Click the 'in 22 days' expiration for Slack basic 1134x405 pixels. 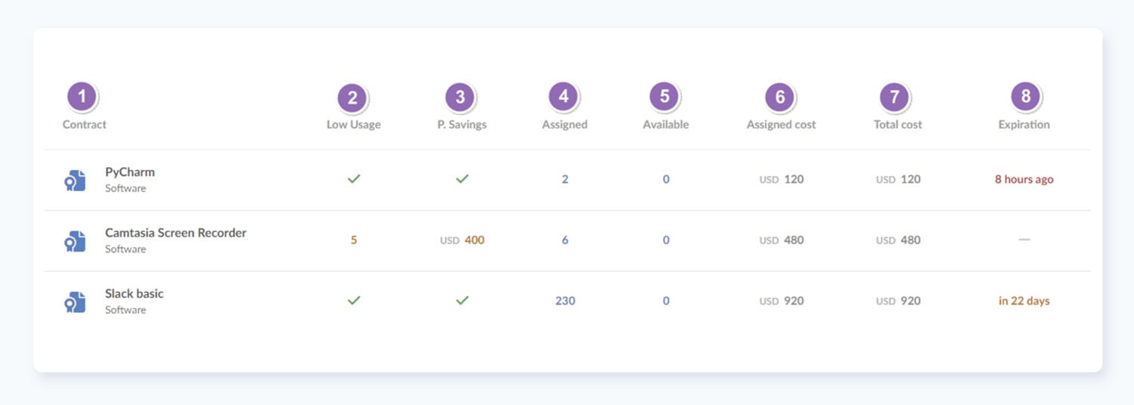pos(1024,301)
